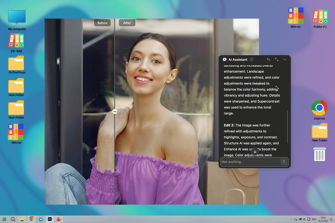
Task: Select the New Folder below FixThePhoto
Action: pos(16,88)
